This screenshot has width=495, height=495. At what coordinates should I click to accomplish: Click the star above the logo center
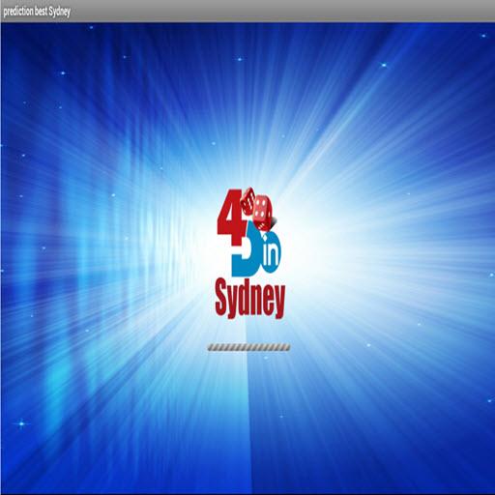240,59
